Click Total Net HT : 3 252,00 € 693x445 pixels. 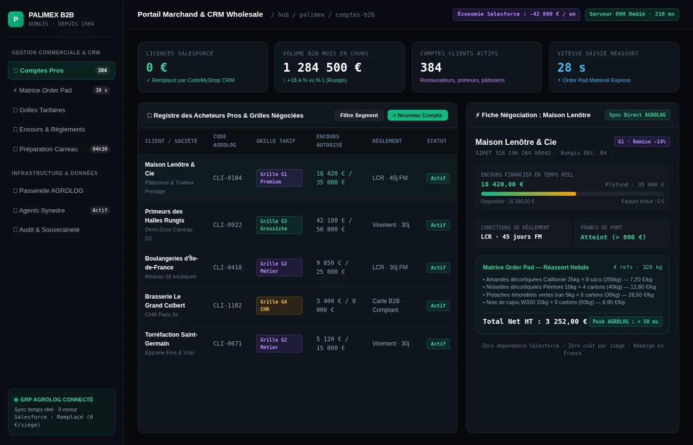tap(535, 322)
